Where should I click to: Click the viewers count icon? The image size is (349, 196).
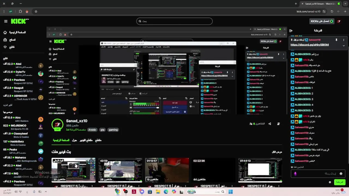click(x=251, y=124)
